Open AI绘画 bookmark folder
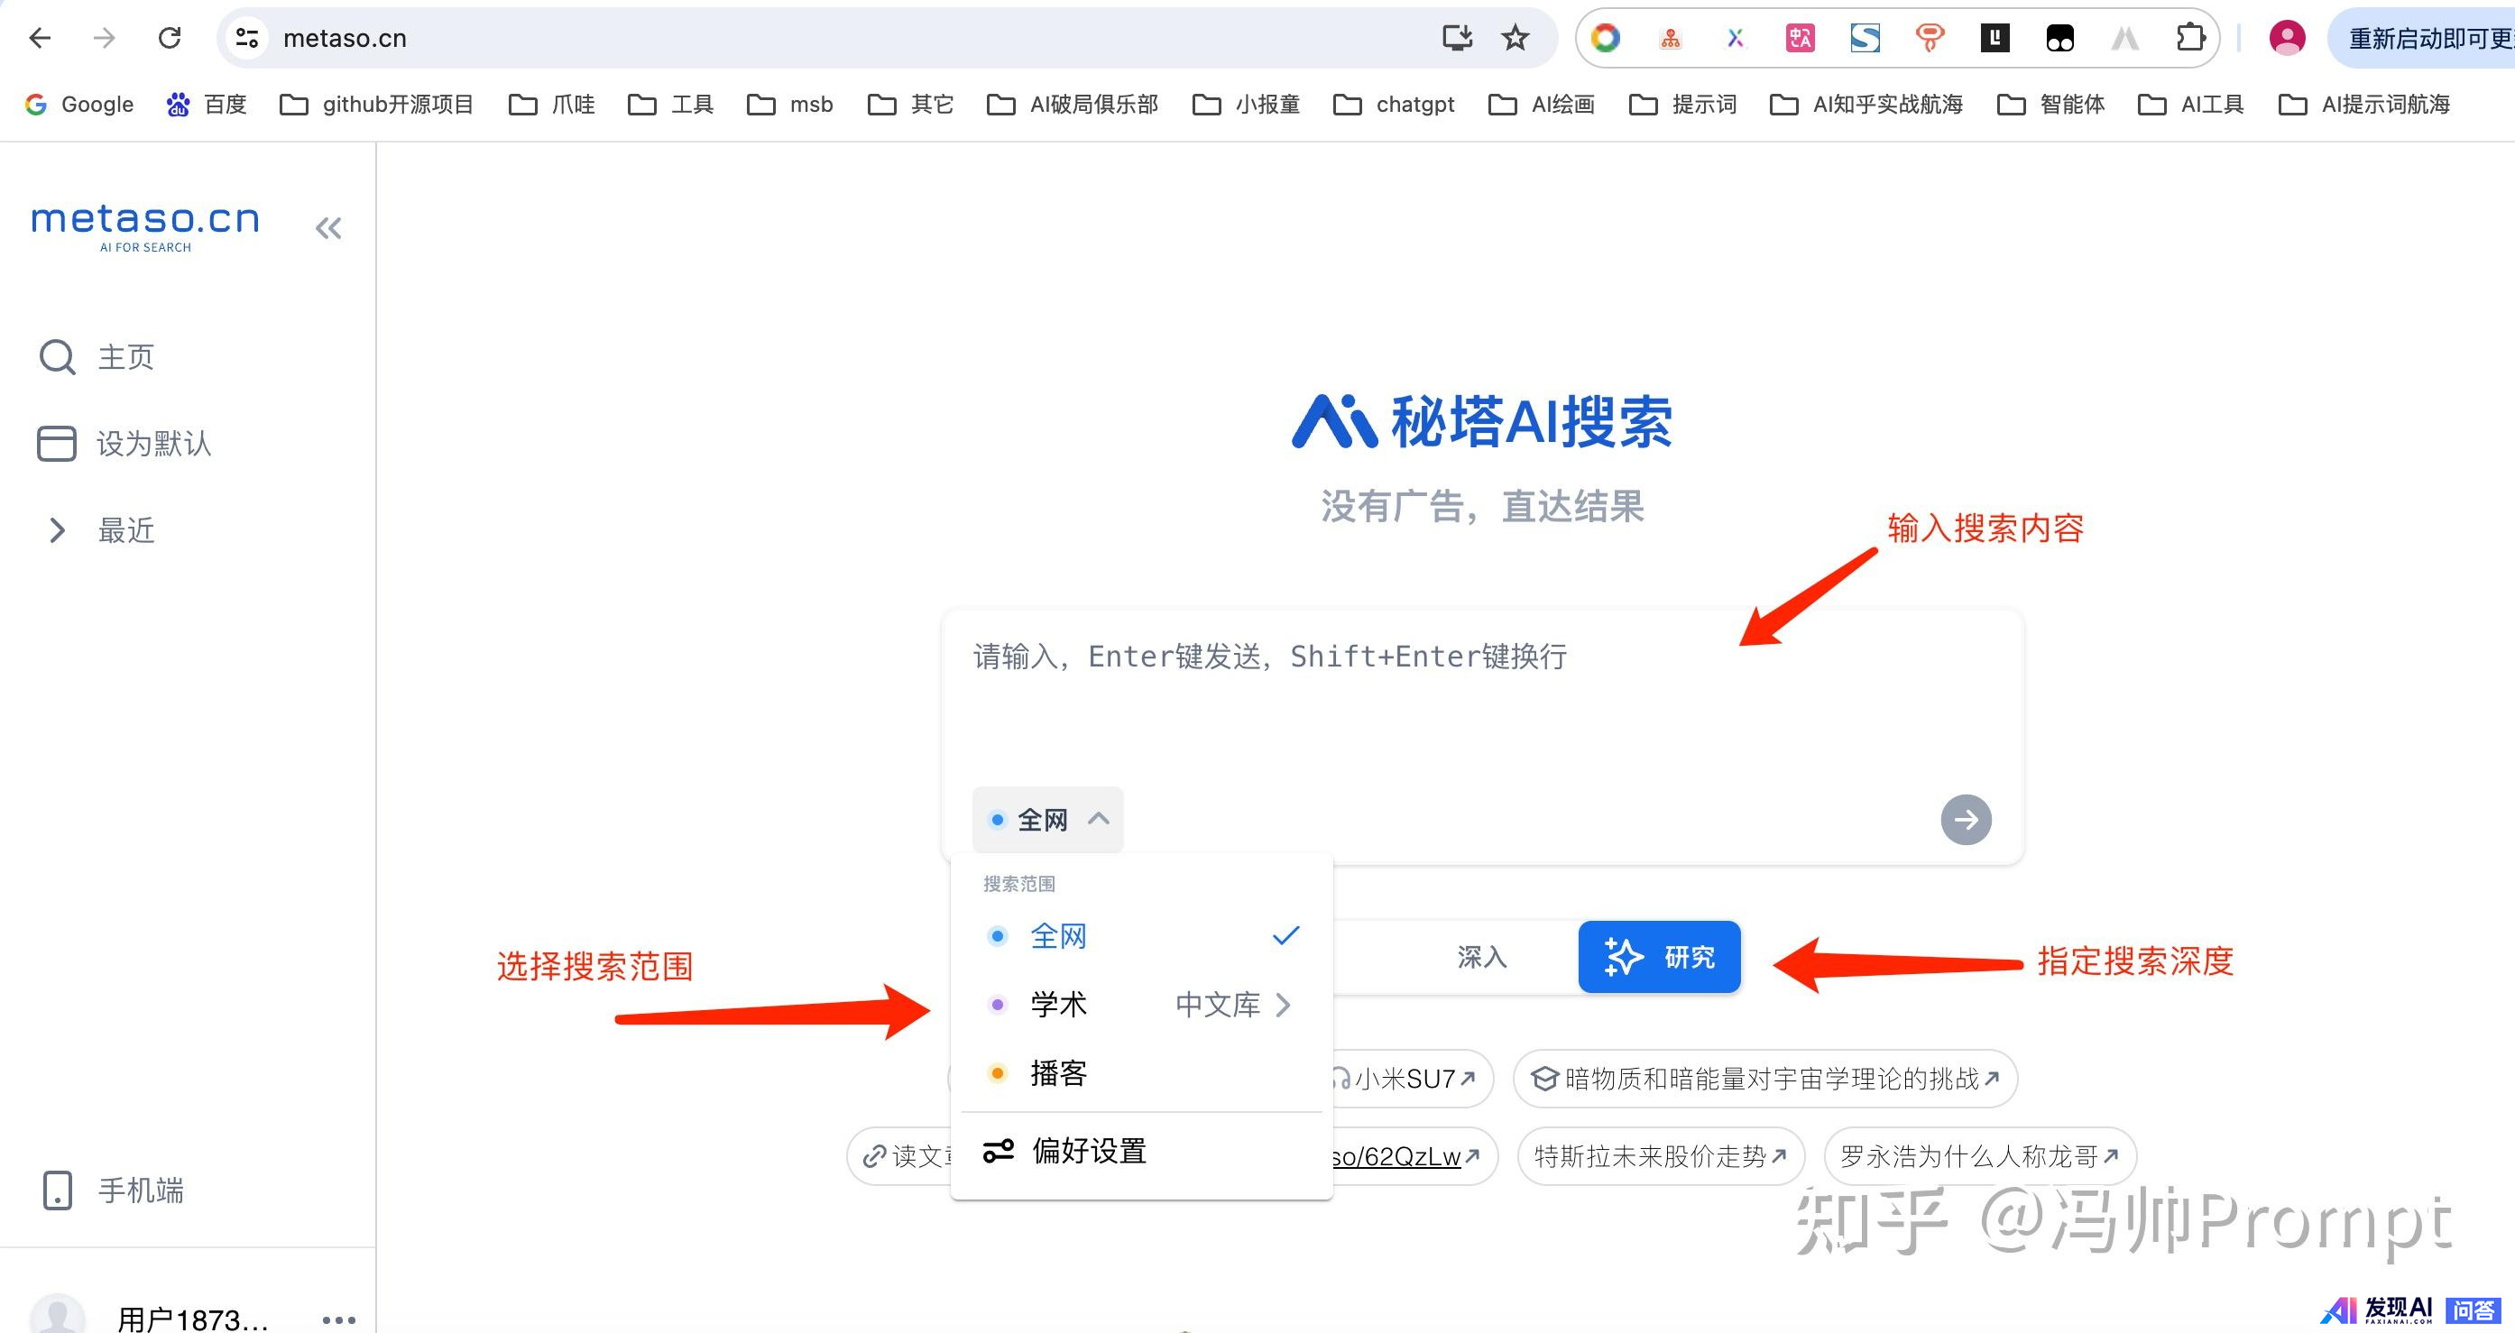The height and width of the screenshot is (1333, 2515). pos(1542,105)
